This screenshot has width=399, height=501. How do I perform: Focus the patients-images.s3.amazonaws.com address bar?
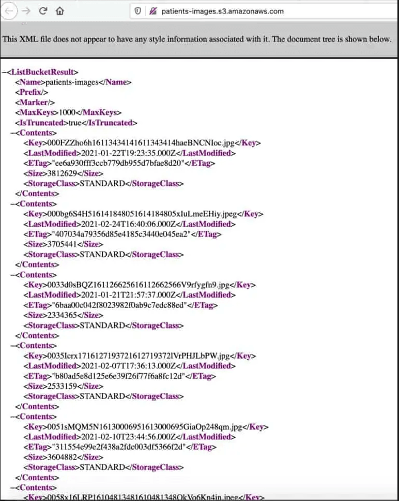(222, 11)
